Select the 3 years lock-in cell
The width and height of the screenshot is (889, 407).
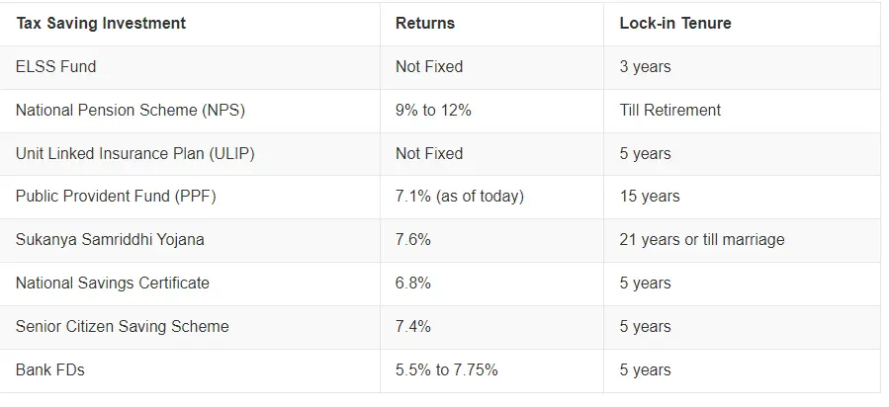coord(646,67)
